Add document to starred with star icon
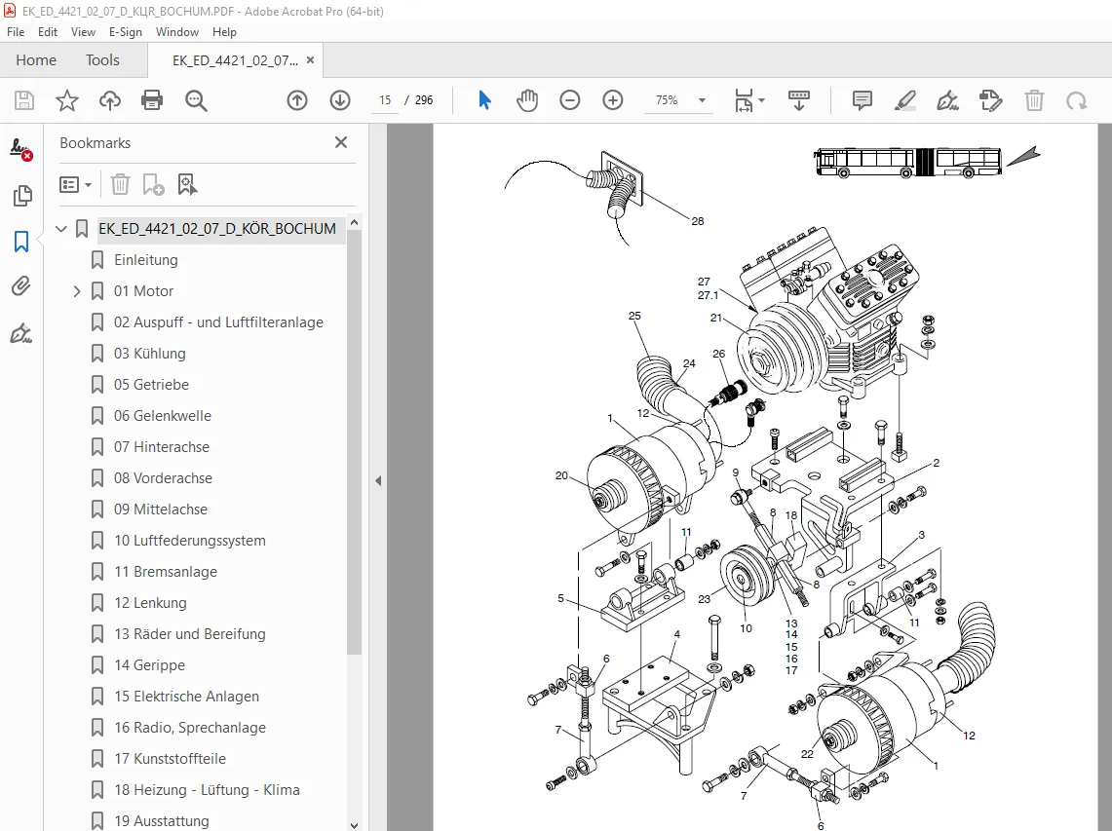The height and width of the screenshot is (831, 1112). pyautogui.click(x=66, y=100)
